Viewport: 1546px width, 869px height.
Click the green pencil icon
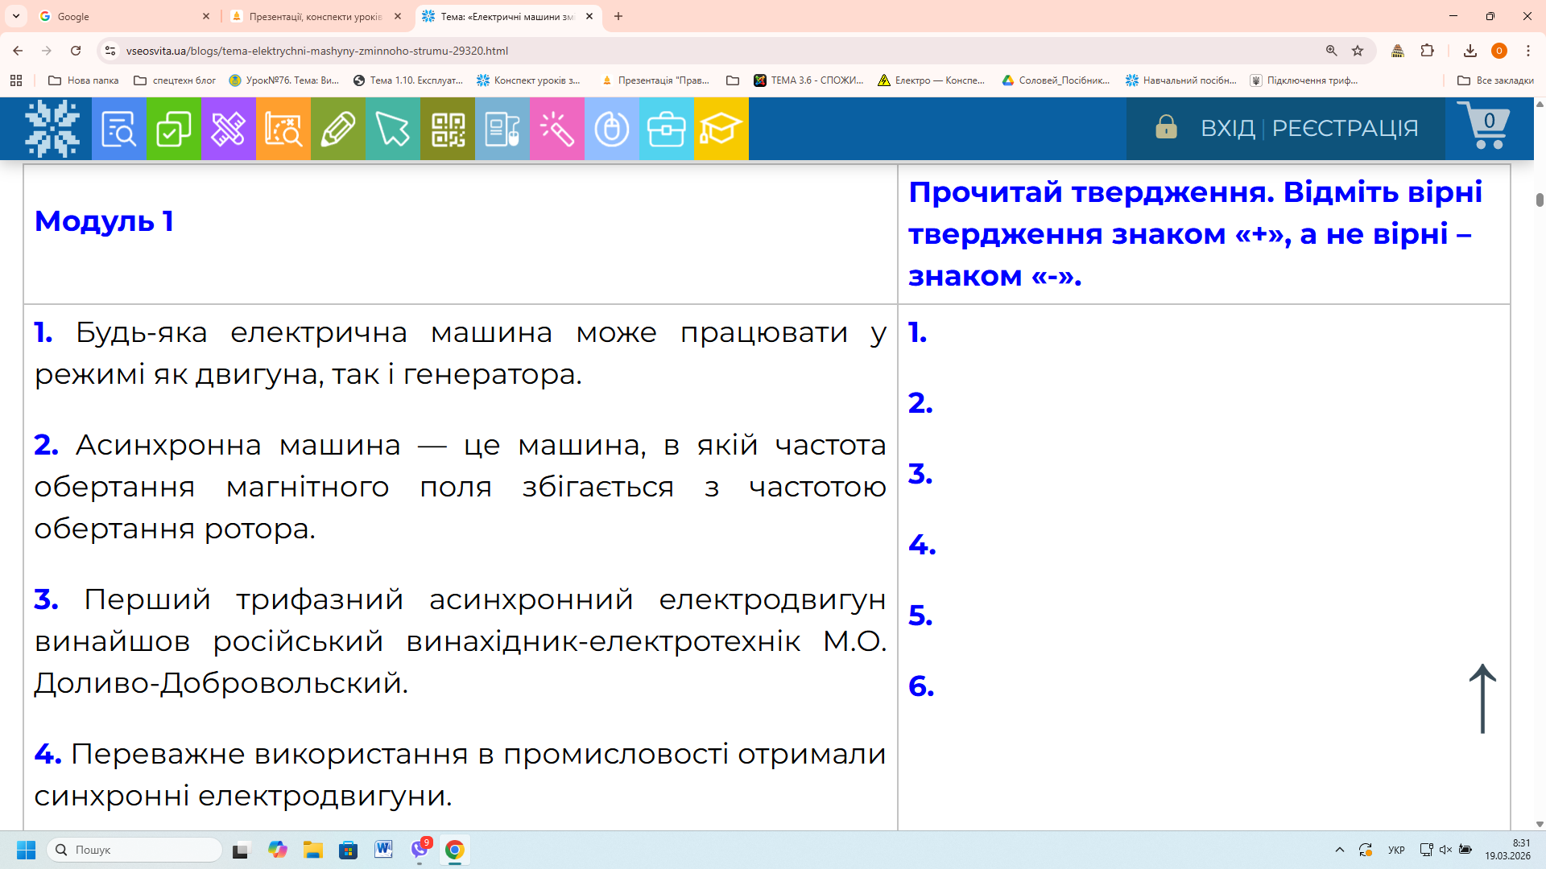click(x=338, y=129)
